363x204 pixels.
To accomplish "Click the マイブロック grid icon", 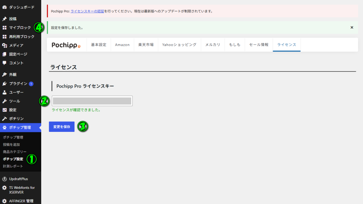I will [5, 28].
